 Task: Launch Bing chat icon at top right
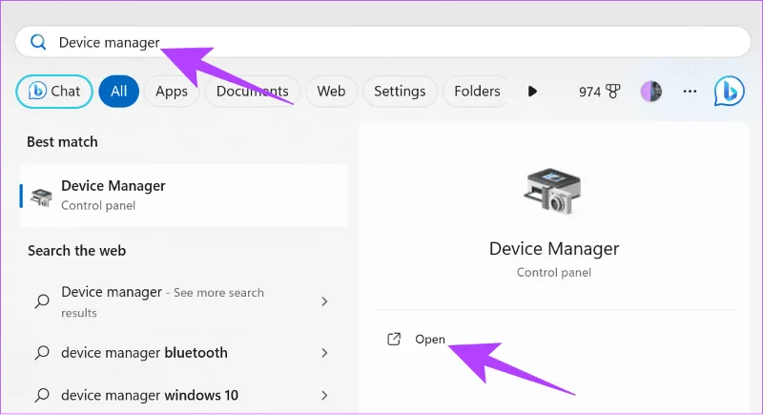coord(729,91)
